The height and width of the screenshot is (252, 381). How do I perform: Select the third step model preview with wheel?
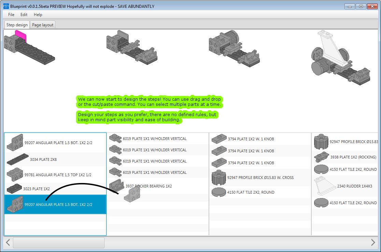pyautogui.click(x=235, y=48)
